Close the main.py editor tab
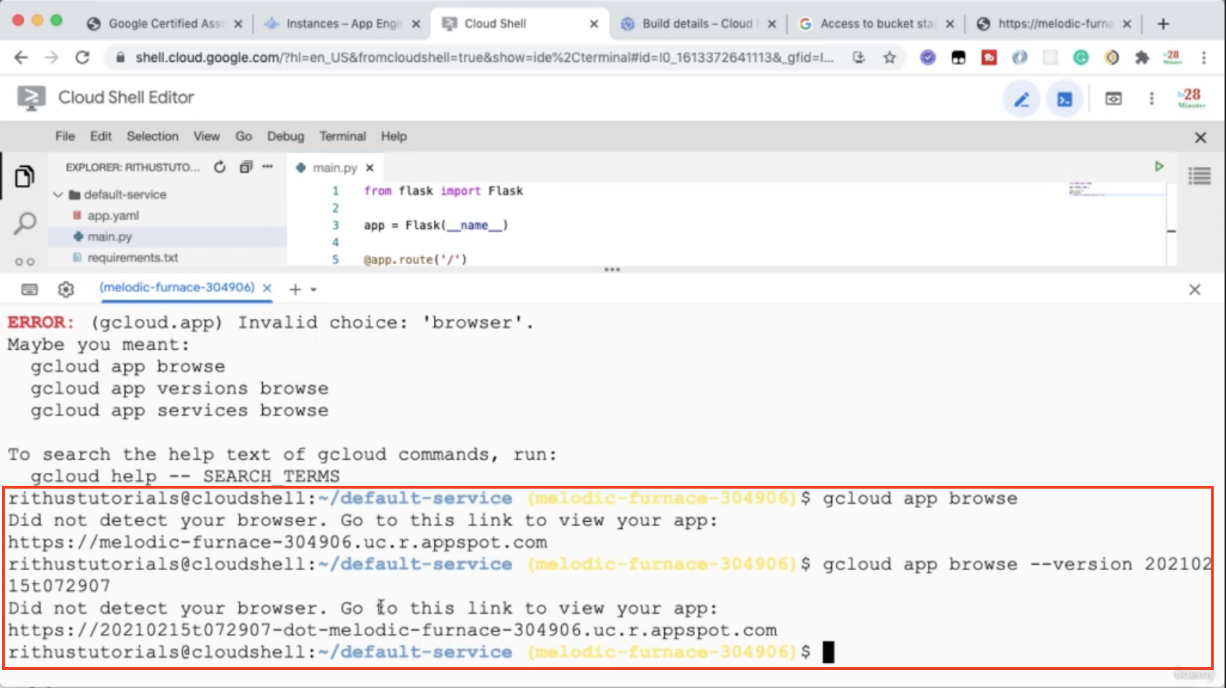 370,168
